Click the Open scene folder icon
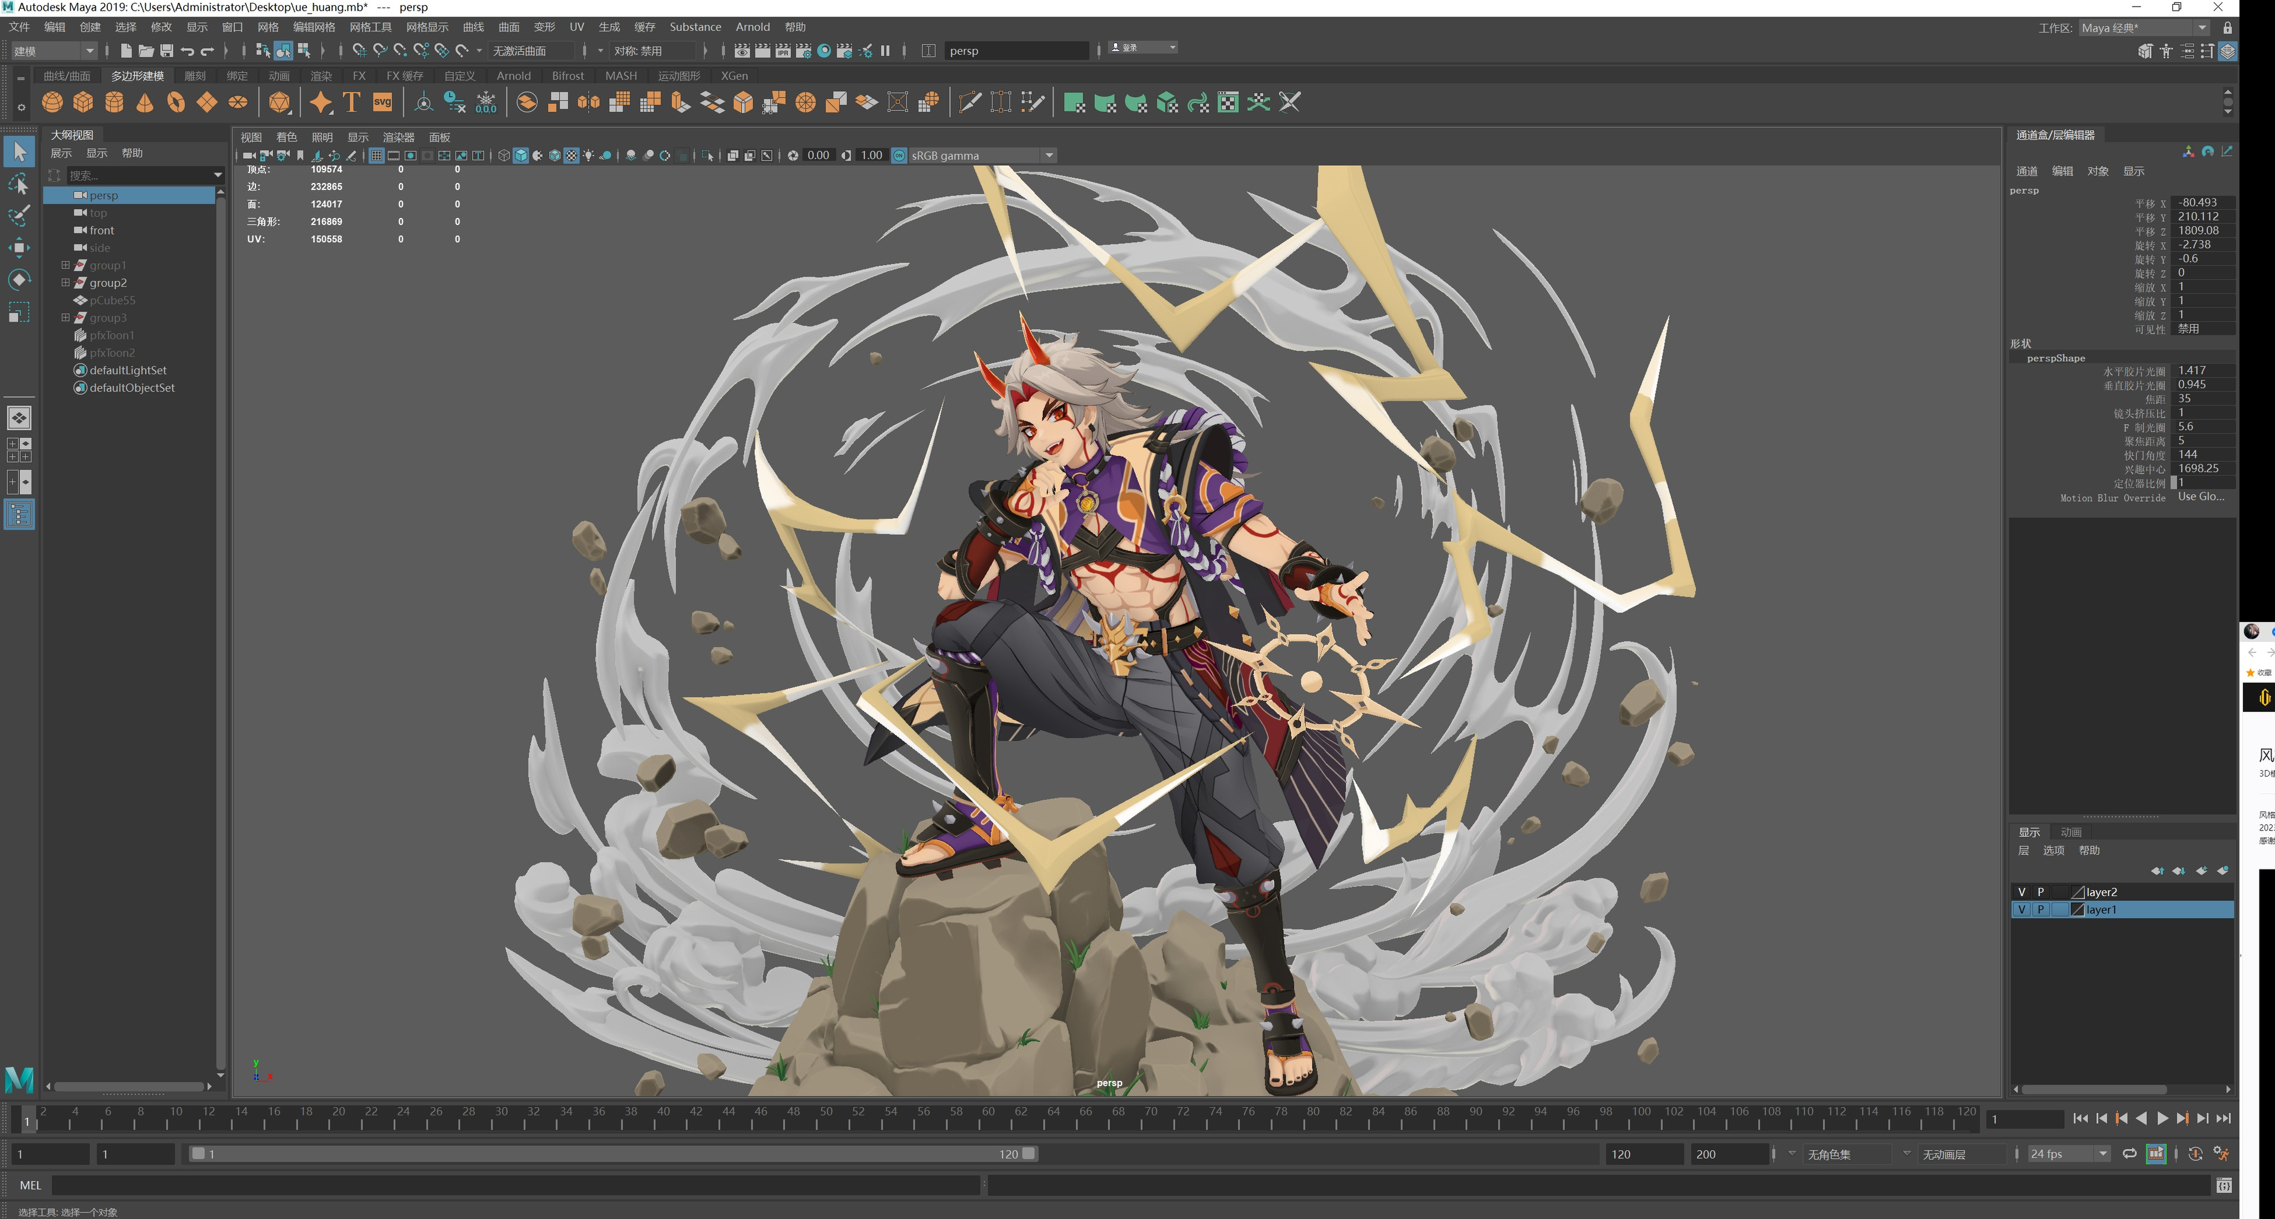This screenshot has height=1219, width=2275. (x=146, y=51)
